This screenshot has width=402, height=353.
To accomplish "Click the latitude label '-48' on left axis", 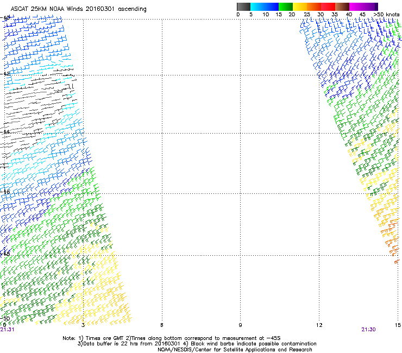I will coord(5,254).
